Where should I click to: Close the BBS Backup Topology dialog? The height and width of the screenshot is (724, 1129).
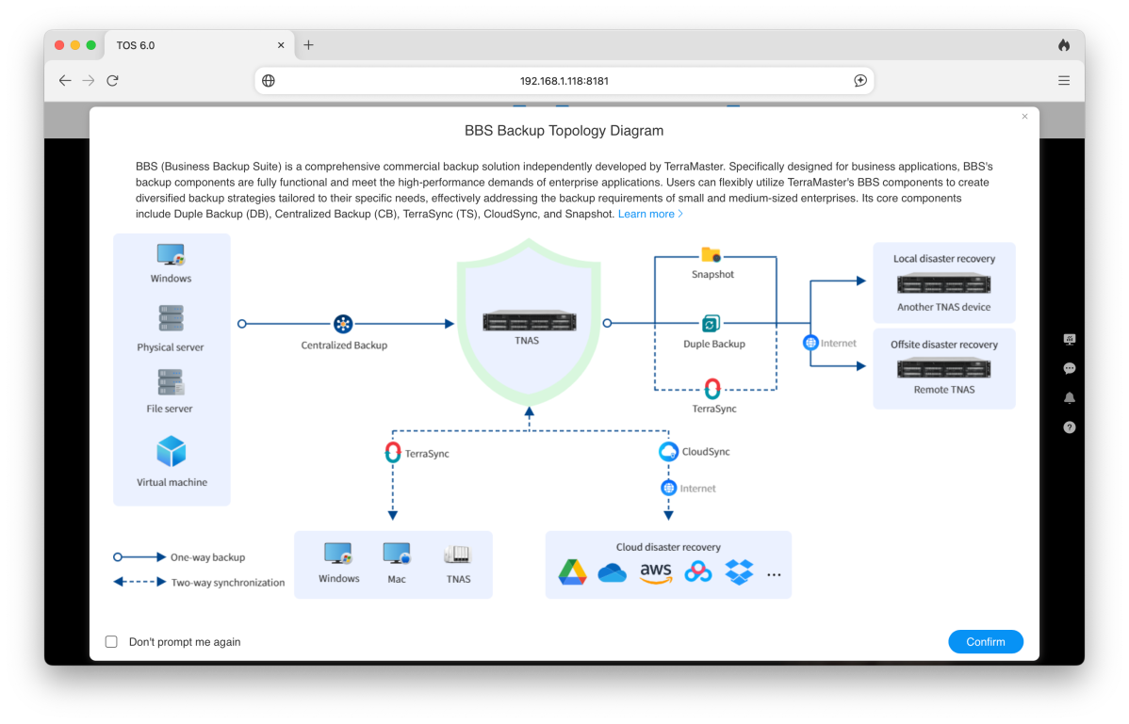click(x=1024, y=117)
